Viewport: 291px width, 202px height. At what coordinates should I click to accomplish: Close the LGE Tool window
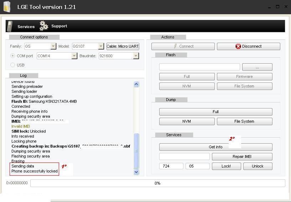click(286, 6)
